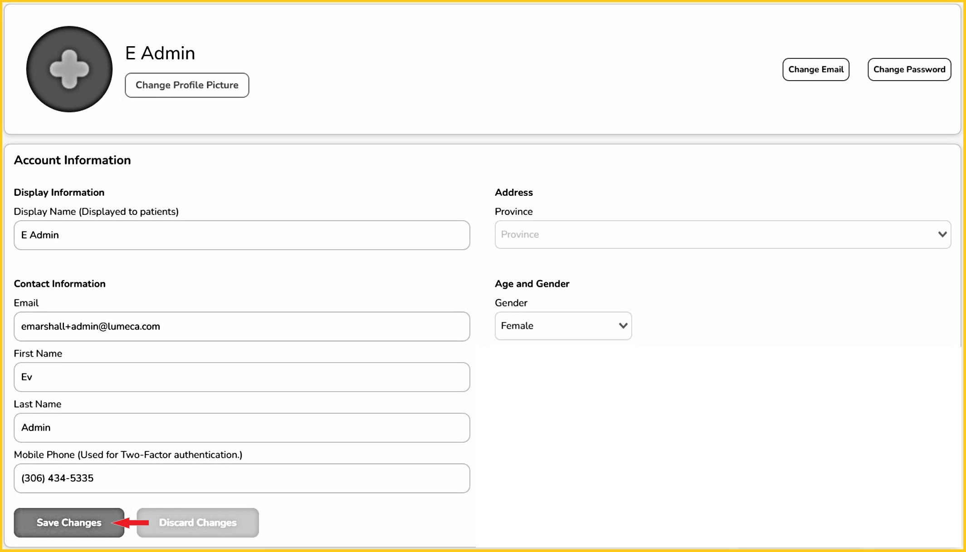Viewport: 966px width, 552px height.
Task: Click into the First Name field
Action: (x=242, y=377)
